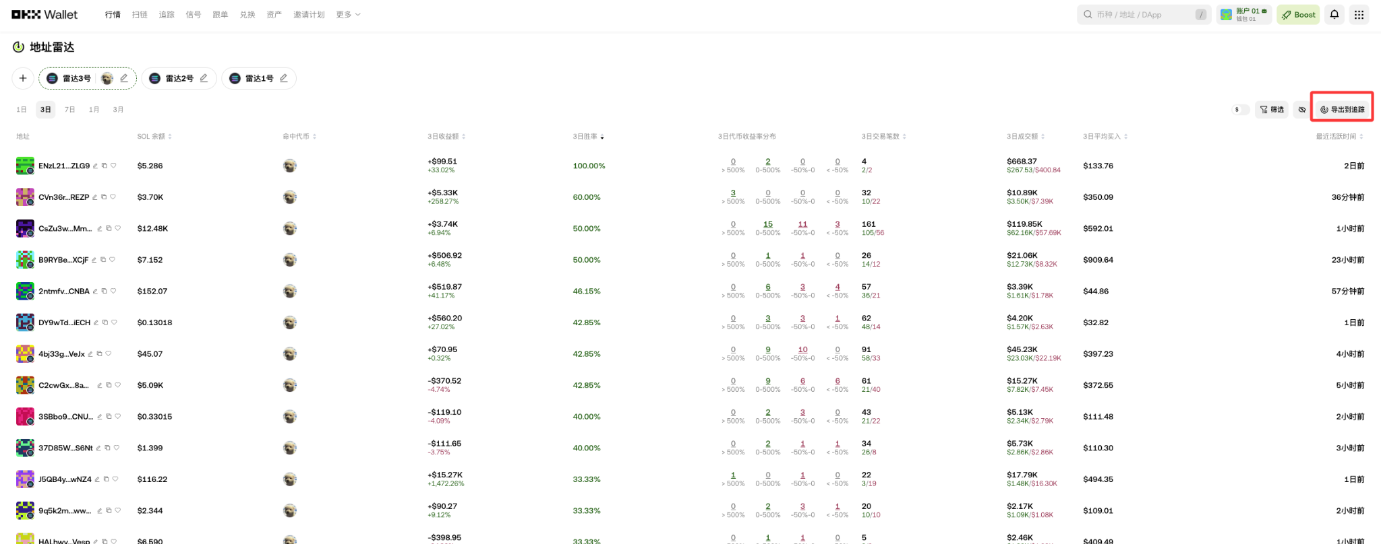Favorite address DY9wTd...iECH with heart
1381x544 pixels.
pyautogui.click(x=114, y=322)
